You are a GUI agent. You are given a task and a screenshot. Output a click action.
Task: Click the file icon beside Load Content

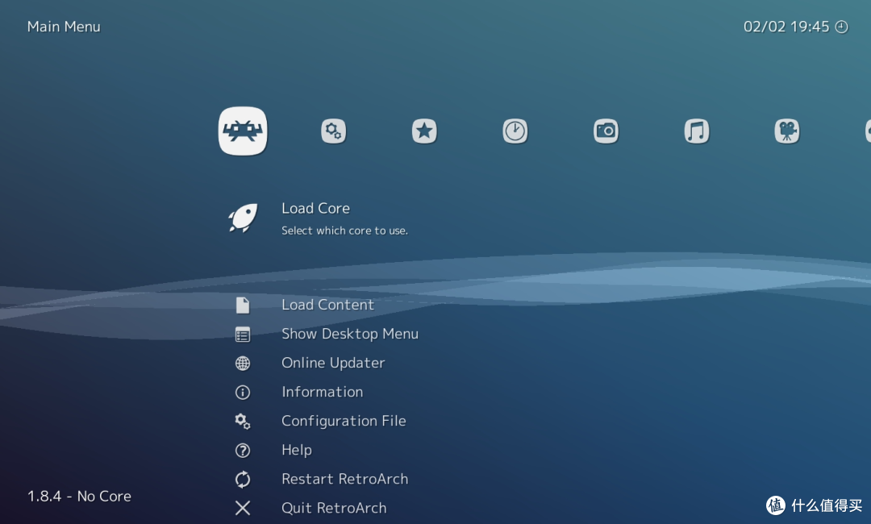(243, 306)
